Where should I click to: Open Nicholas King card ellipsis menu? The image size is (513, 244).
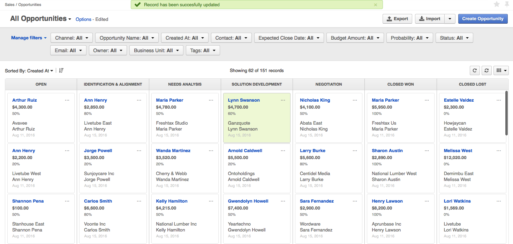(x=355, y=100)
